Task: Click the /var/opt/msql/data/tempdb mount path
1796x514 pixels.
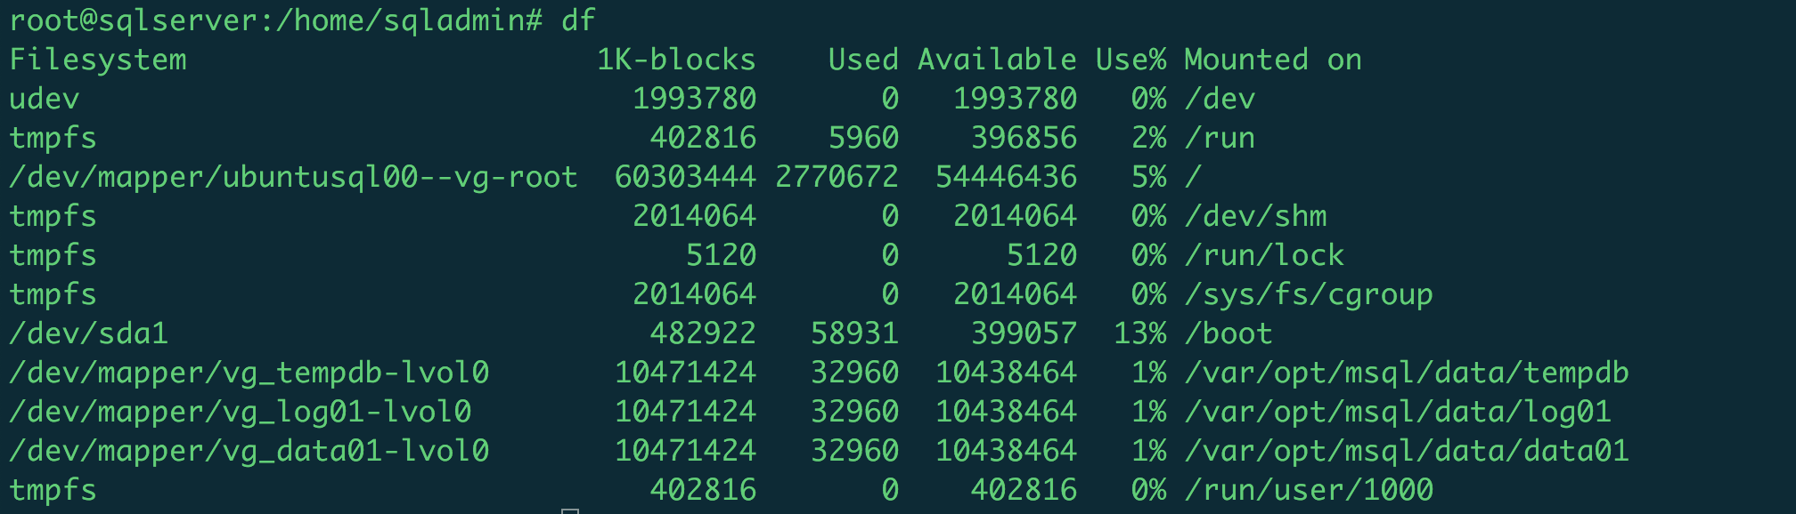Action: point(1407,373)
